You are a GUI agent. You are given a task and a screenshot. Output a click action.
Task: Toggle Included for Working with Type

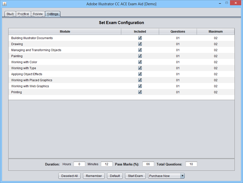click(x=140, y=68)
